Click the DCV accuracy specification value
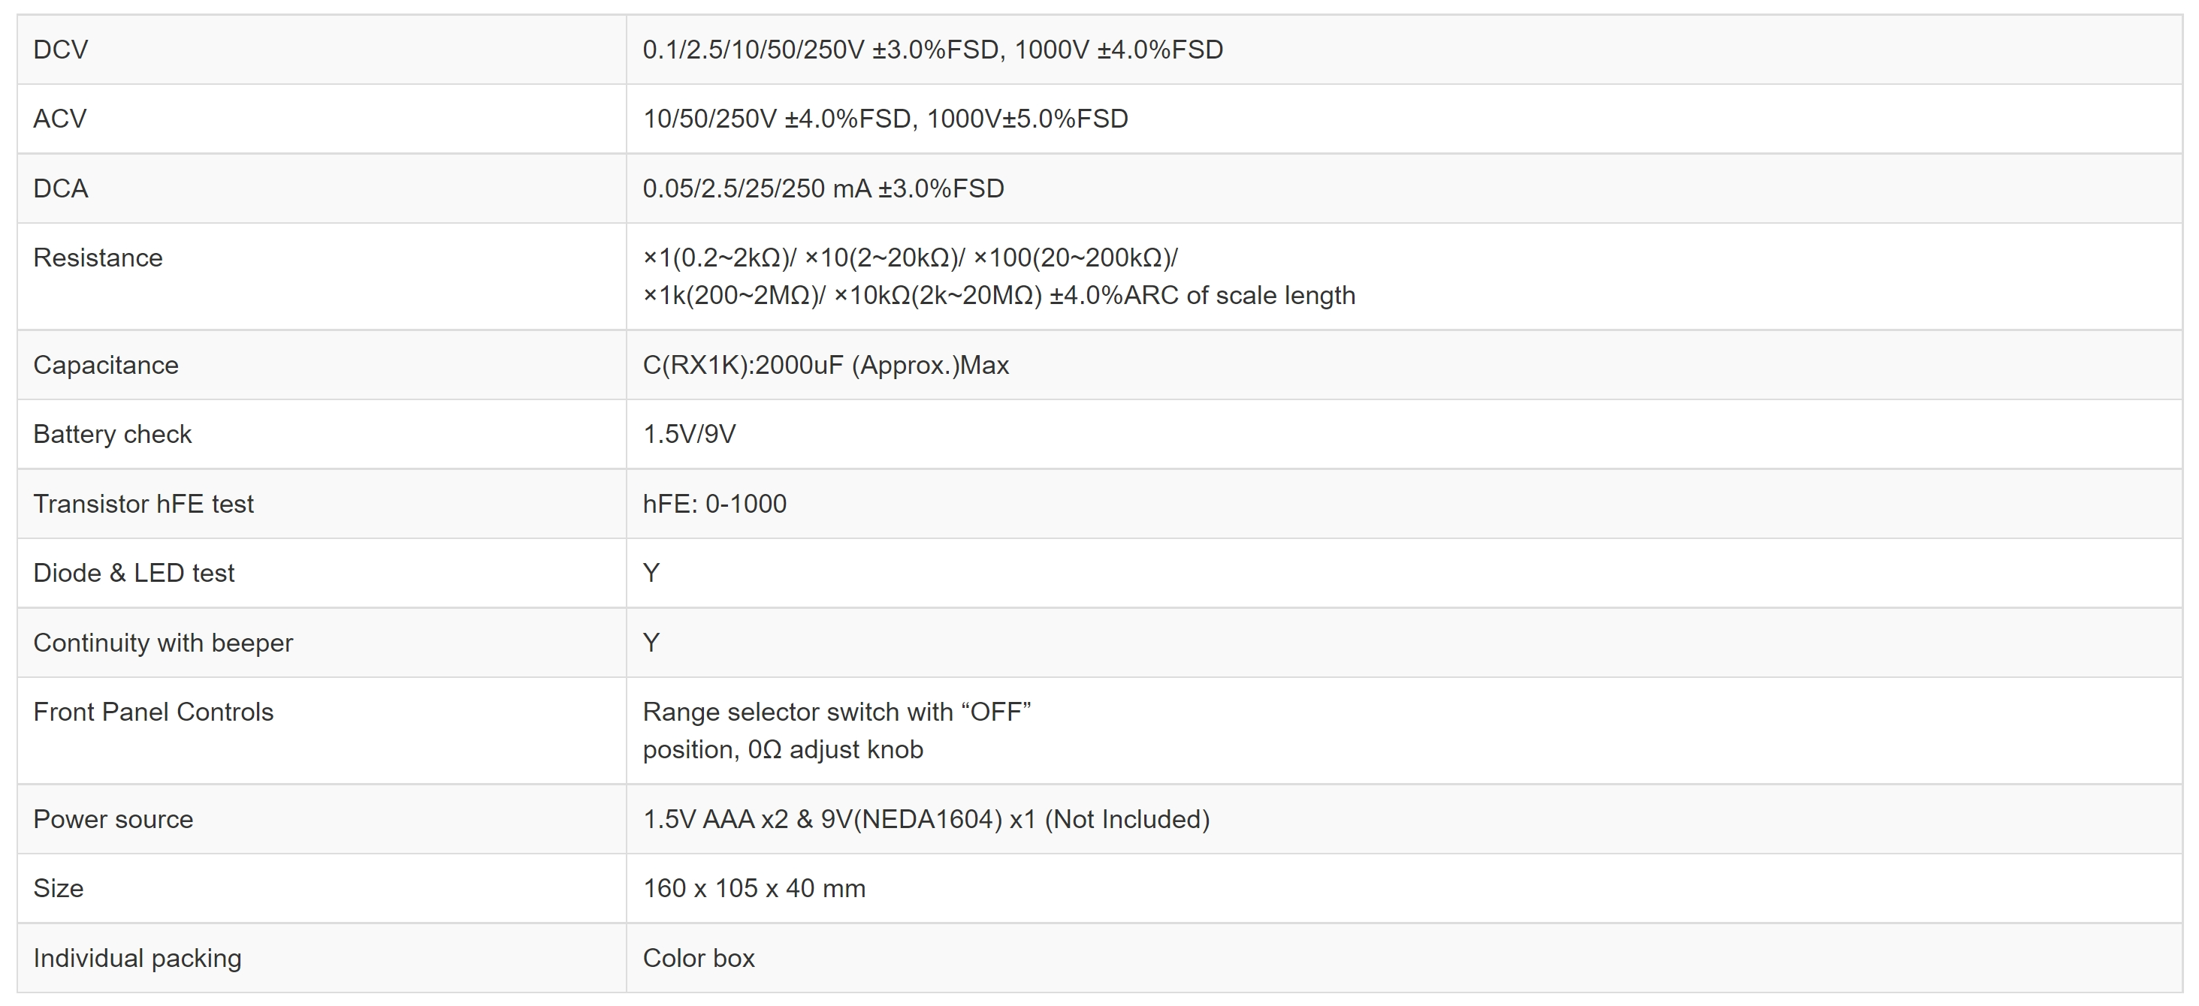 [932, 50]
